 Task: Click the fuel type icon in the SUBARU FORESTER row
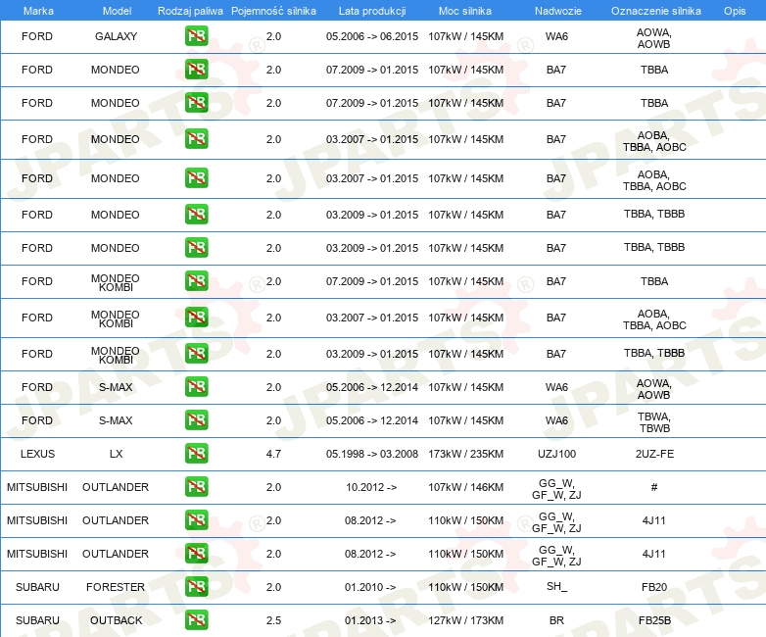(x=196, y=587)
